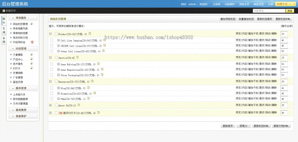Click the edit icon after Resources[ID:75]
Viewport: 298px width, 142px height.
(x=92, y=81)
